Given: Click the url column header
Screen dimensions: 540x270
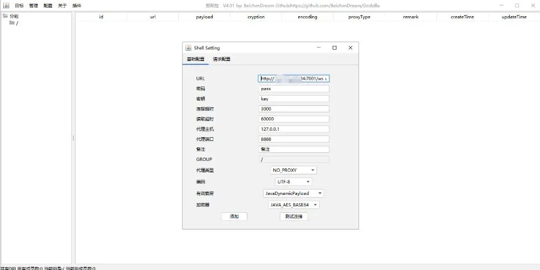Looking at the screenshot, I should (x=153, y=17).
